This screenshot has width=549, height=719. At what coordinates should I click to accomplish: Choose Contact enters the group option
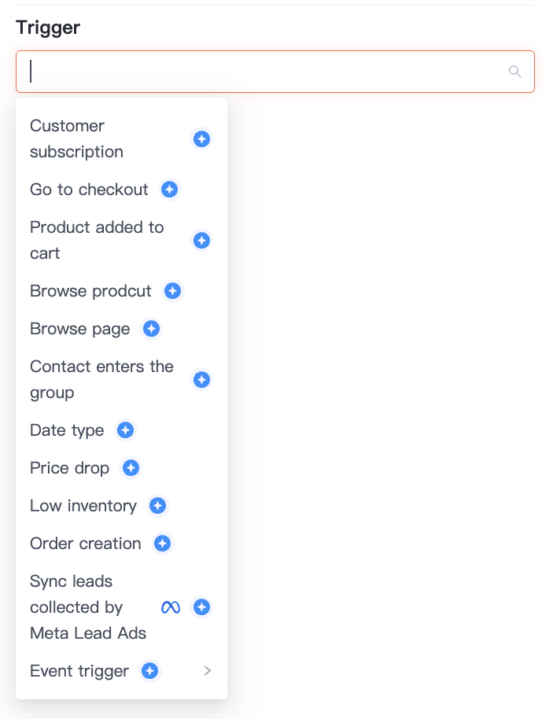122,380
